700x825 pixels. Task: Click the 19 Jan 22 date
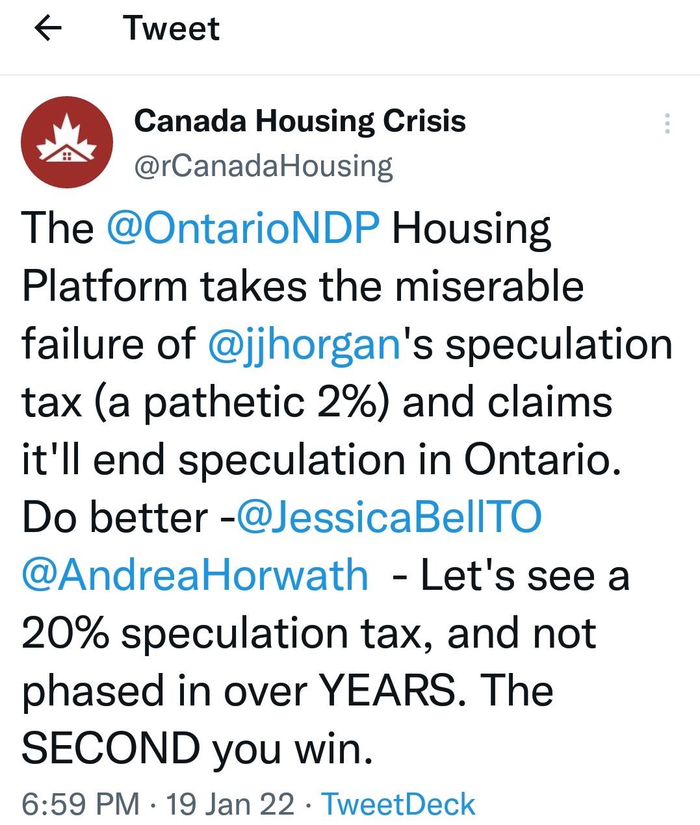[x=230, y=804]
